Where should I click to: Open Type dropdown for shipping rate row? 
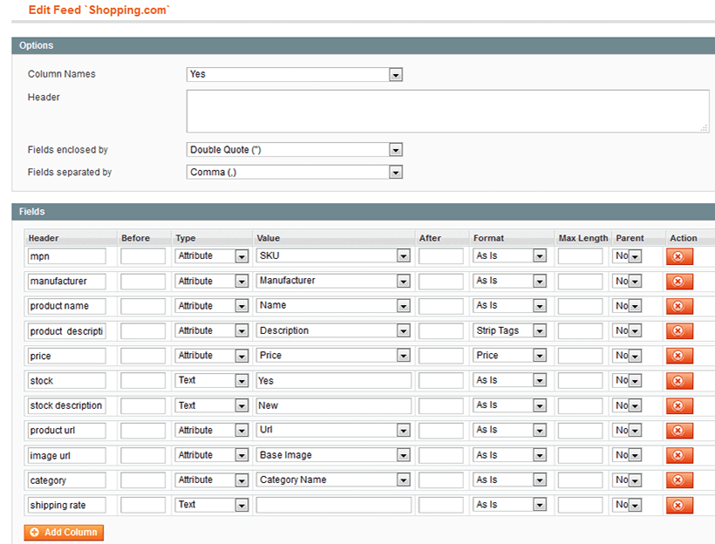tap(212, 504)
